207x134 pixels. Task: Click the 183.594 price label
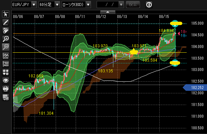click(x=150, y=60)
